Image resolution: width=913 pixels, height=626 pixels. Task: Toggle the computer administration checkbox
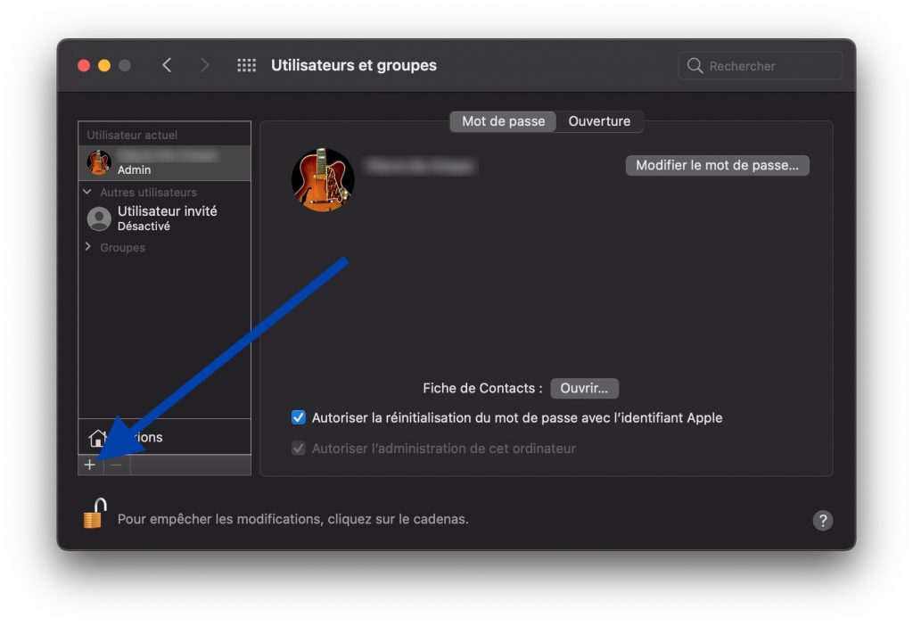299,449
